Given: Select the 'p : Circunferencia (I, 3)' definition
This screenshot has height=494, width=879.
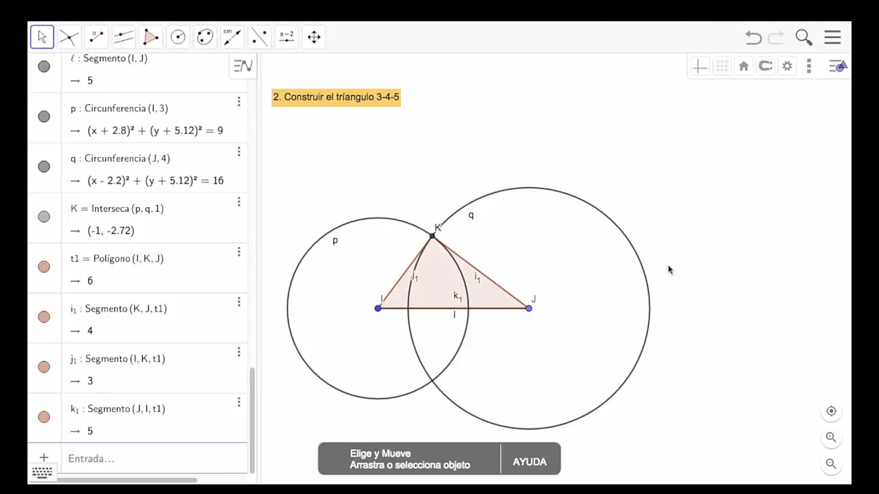Looking at the screenshot, I should click(x=119, y=108).
